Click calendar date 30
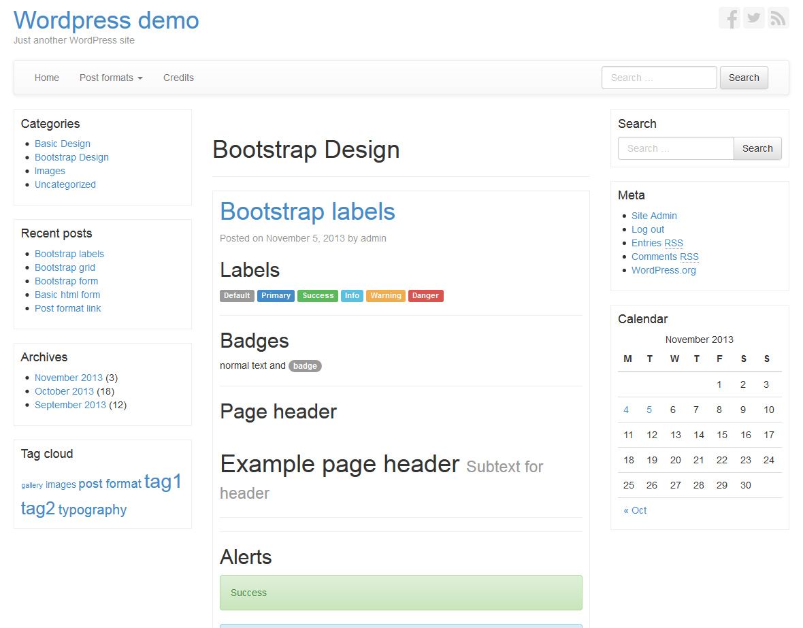Image resolution: width=803 pixels, height=628 pixels. (746, 485)
